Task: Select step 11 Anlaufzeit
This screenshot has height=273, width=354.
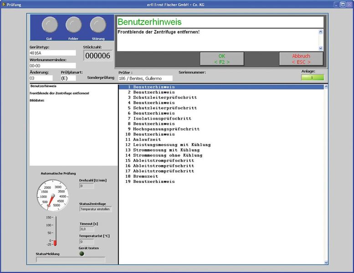Action: point(221,139)
